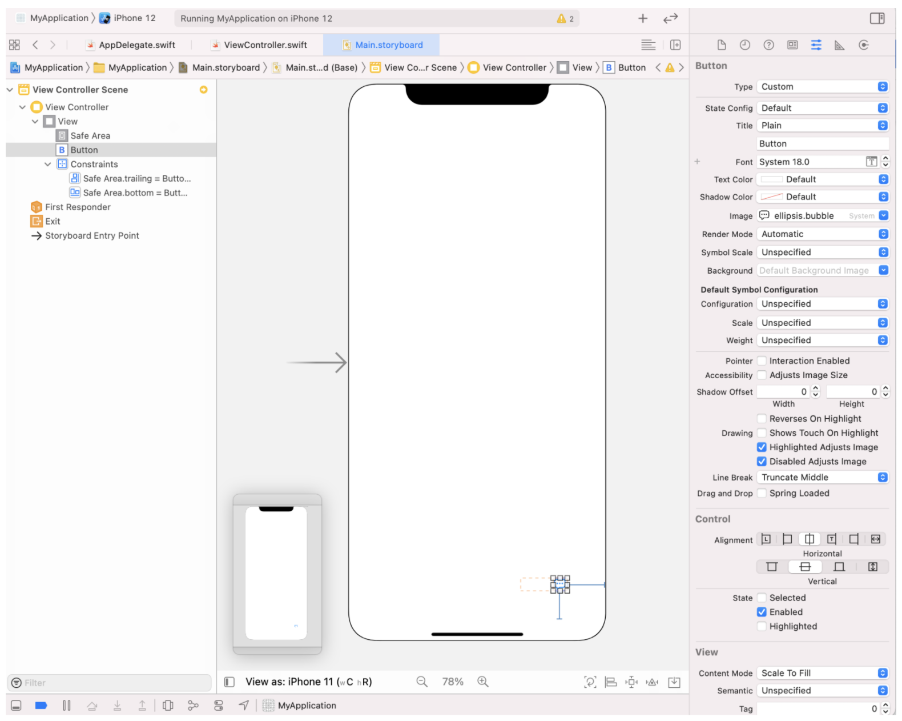Open Text Color swatch
The image size is (902, 721).
tap(771, 179)
